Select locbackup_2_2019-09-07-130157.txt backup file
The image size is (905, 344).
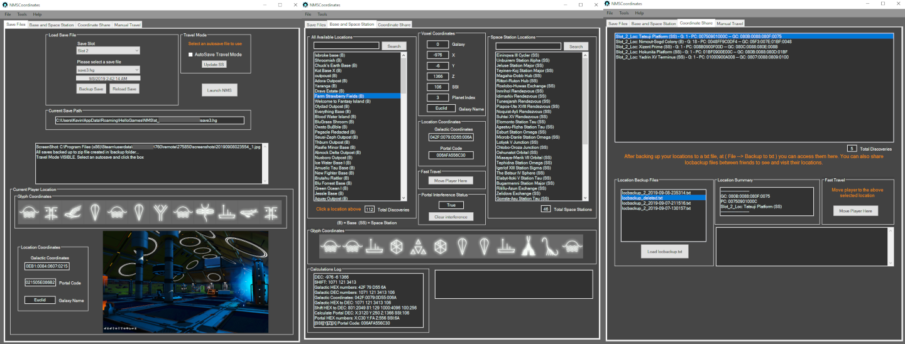[663, 208]
